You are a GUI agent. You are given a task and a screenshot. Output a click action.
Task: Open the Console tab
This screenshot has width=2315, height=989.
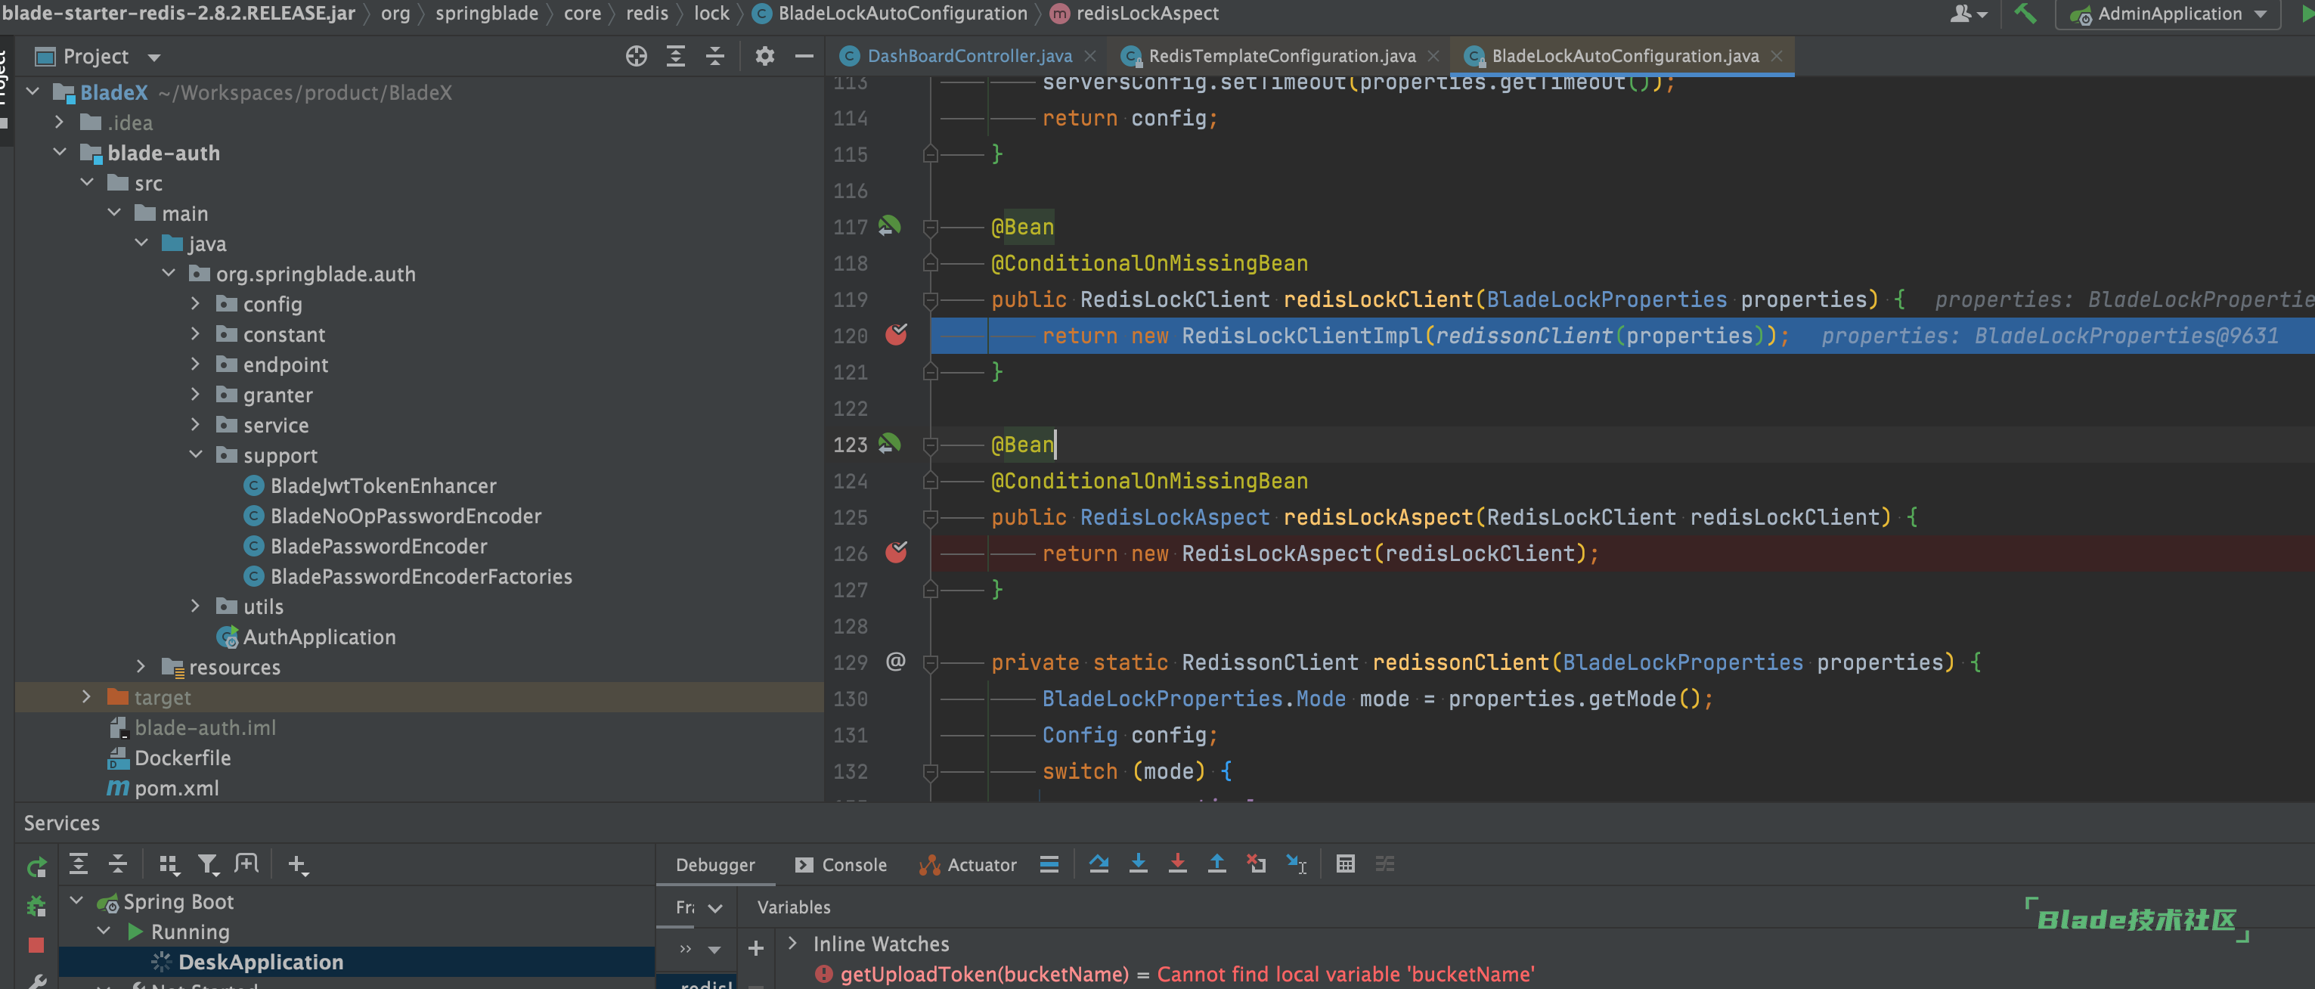[841, 865]
